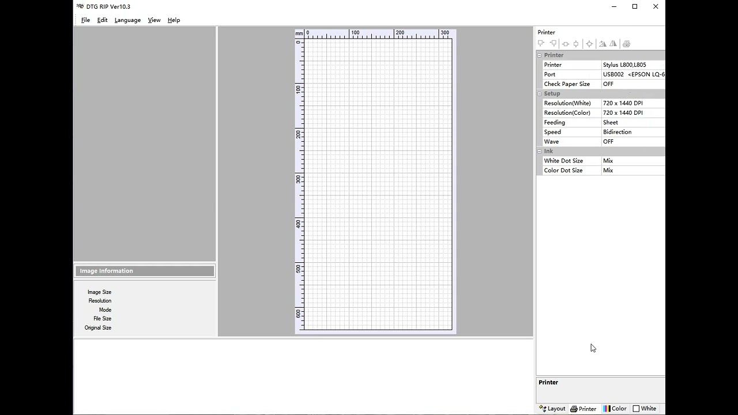Click the Resolution label in Image Information
The height and width of the screenshot is (415, 738).
[x=100, y=301]
